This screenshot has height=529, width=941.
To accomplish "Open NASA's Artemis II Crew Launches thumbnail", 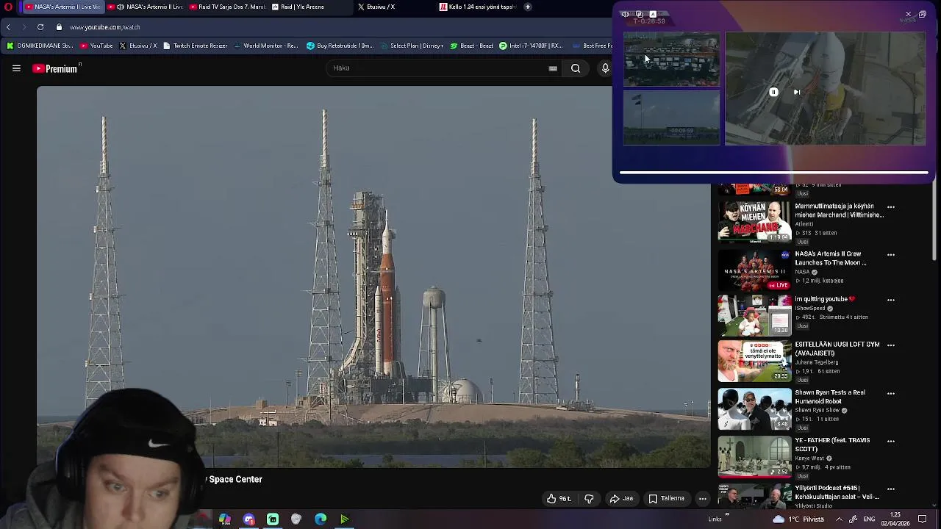I will click(754, 269).
